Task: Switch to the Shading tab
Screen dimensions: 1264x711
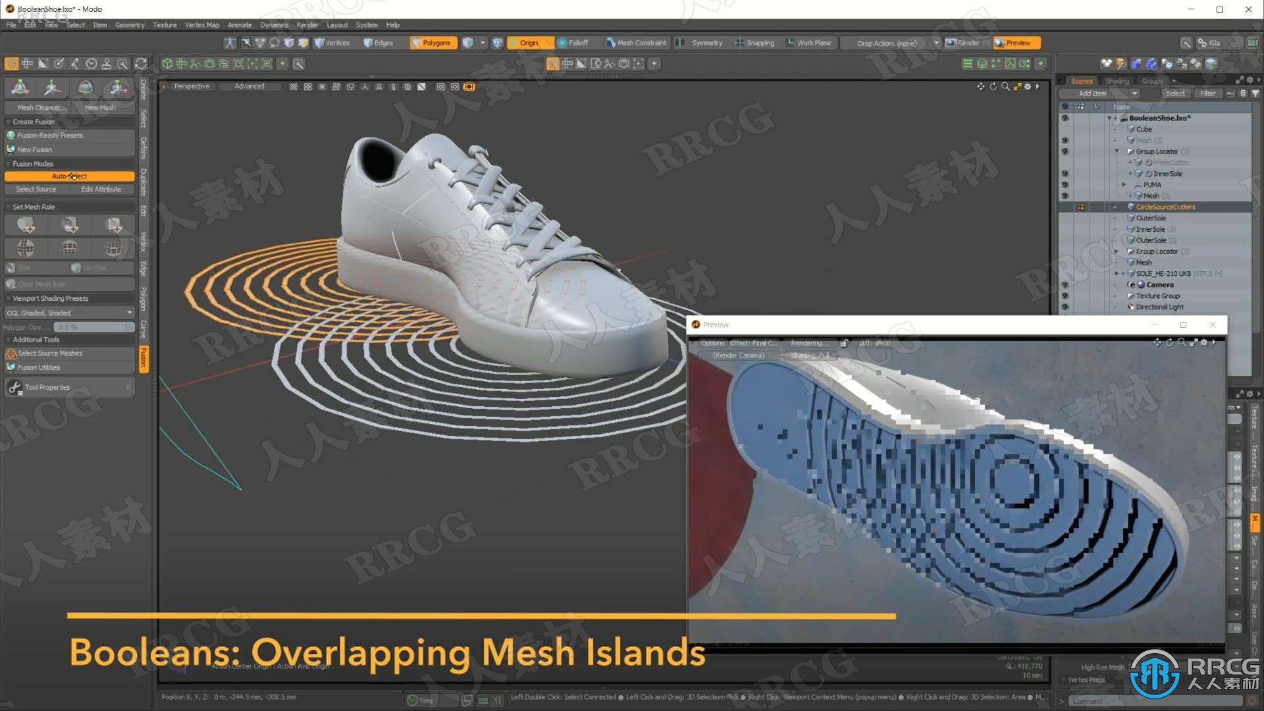Action: point(1117,81)
